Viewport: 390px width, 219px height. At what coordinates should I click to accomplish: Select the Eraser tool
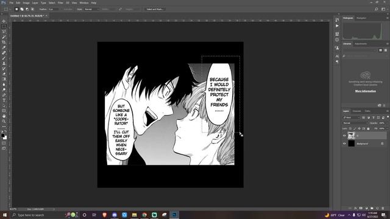[x=4, y=74]
